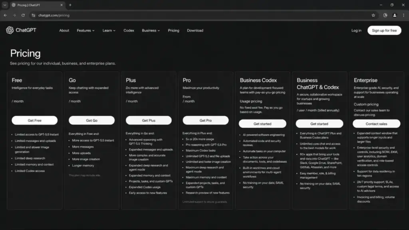Open the Download nav link
Image resolution: width=409 pixels, height=230 pixels.
(x=195, y=30)
